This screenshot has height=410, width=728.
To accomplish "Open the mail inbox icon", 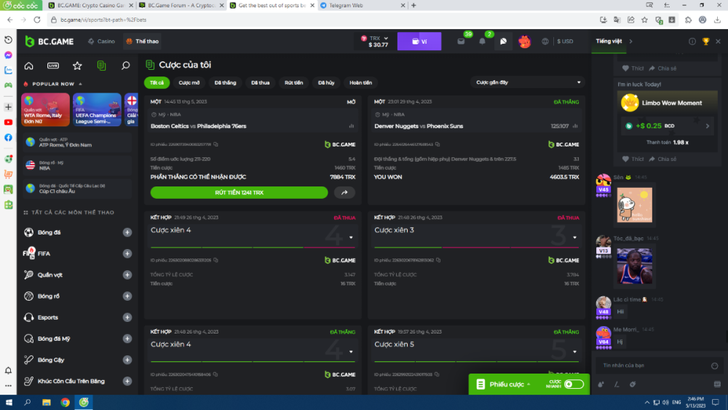I will coord(461,42).
